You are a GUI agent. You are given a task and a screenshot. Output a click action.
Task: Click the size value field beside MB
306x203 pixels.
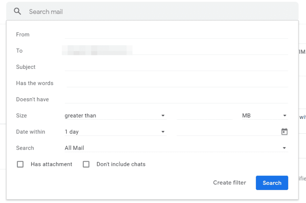tap(204, 115)
